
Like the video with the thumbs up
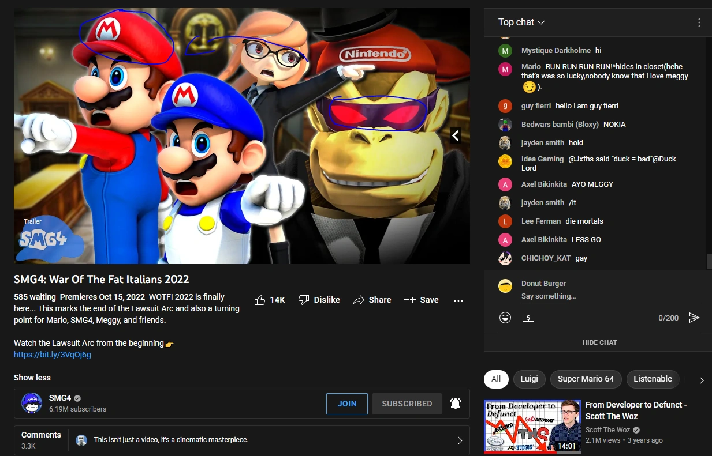coord(260,300)
